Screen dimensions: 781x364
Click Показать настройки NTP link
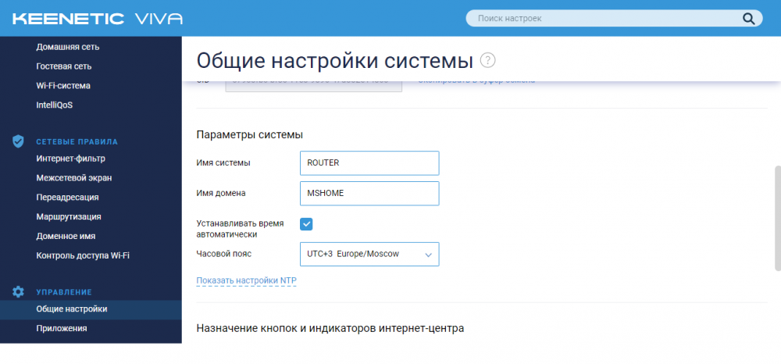click(246, 280)
